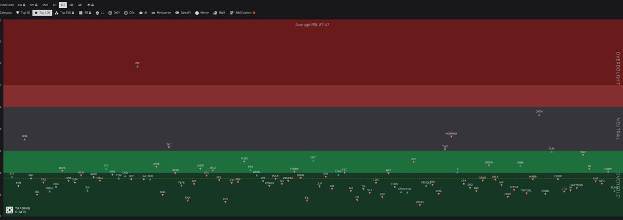Click the FIL data point

pyautogui.click(x=307, y=201)
